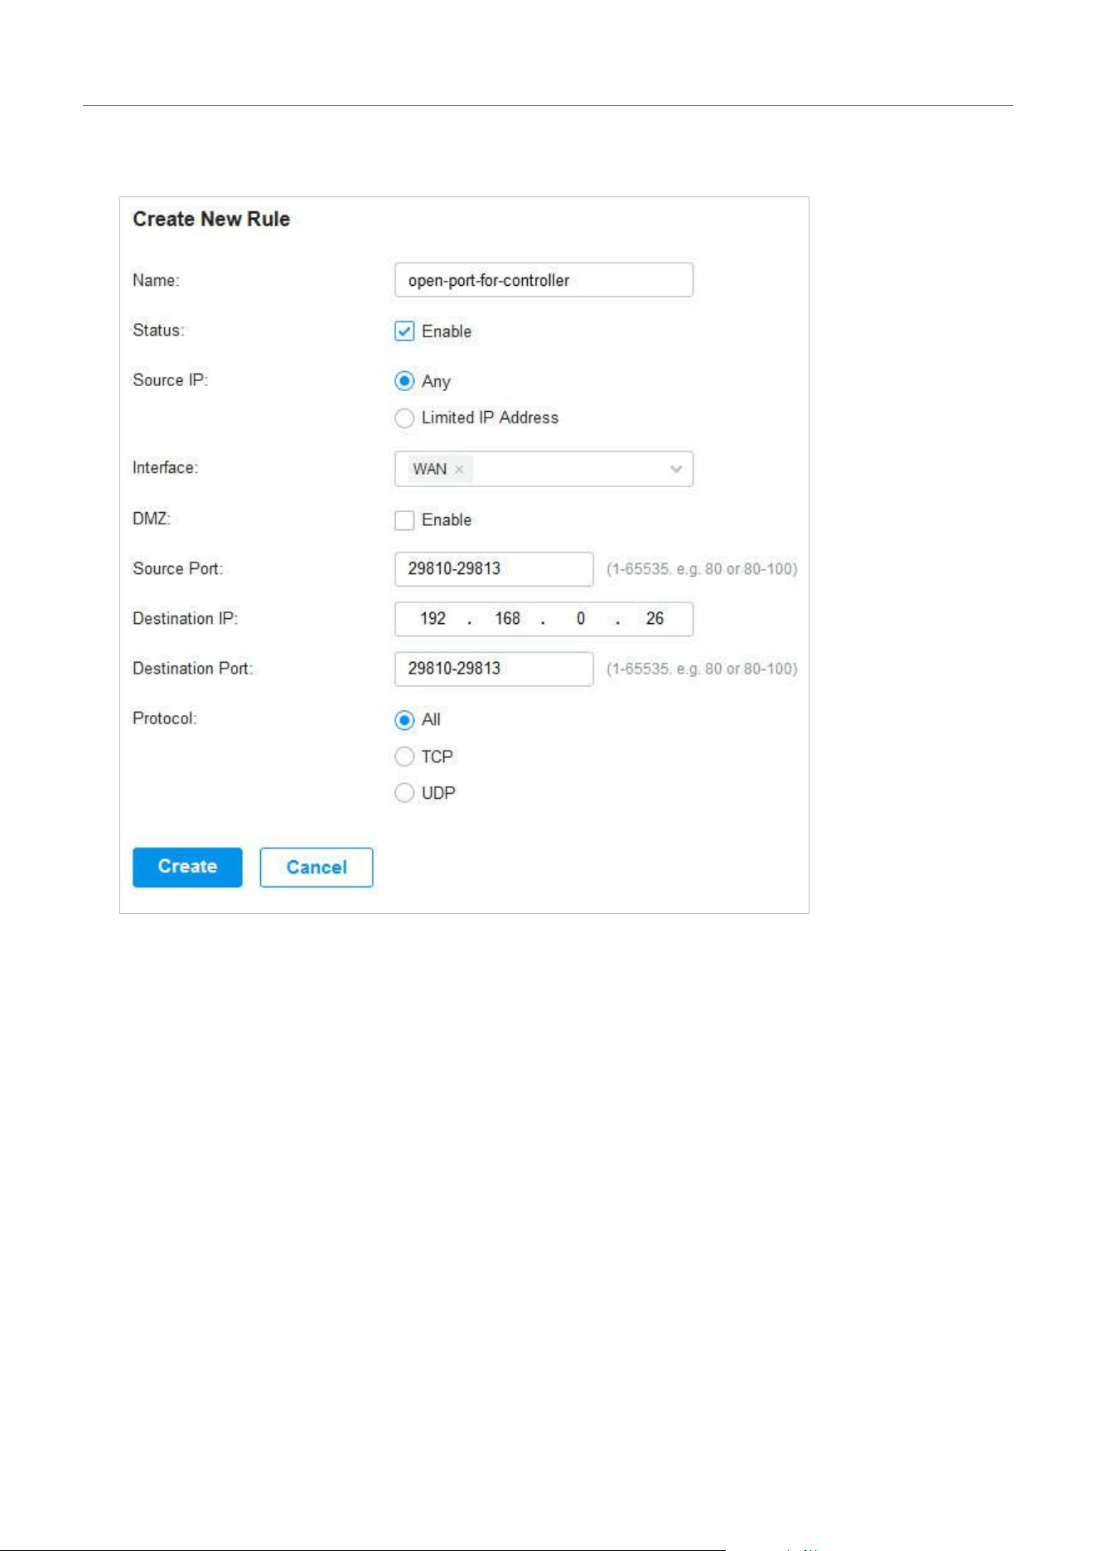
Task: Click the Cancel button
Action: click(317, 867)
